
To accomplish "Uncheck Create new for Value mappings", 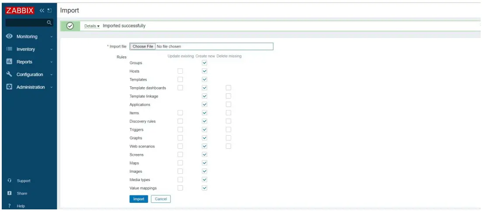I will [205, 188].
